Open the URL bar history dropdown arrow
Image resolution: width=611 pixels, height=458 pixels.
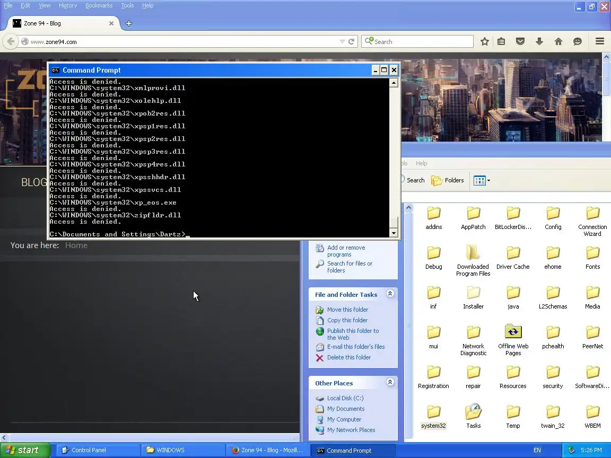(x=342, y=42)
